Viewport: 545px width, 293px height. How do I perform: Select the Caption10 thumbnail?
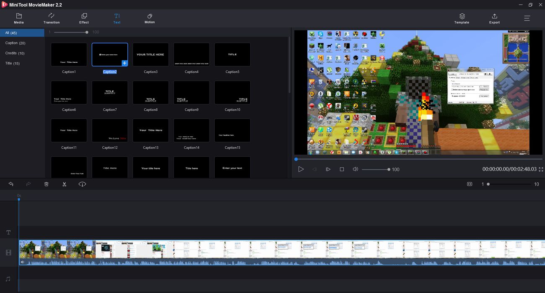pyautogui.click(x=232, y=92)
